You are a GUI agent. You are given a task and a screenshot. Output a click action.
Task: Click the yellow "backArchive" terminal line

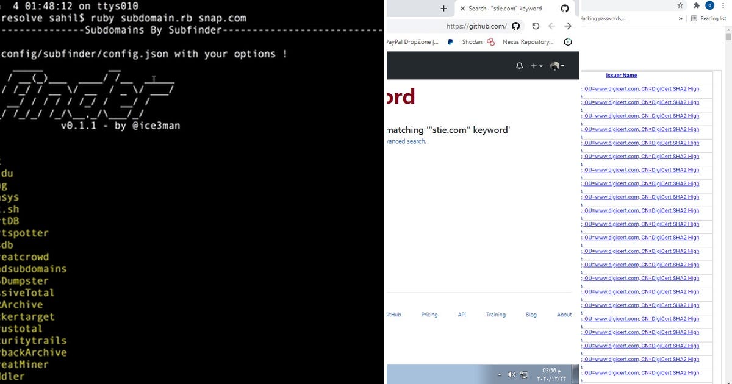(x=34, y=352)
